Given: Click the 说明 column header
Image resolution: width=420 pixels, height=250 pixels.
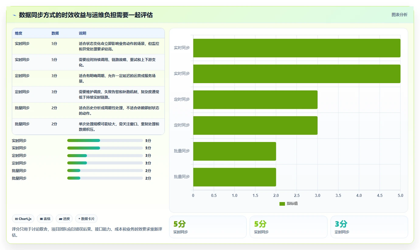Looking at the screenshot, I should (x=82, y=33).
